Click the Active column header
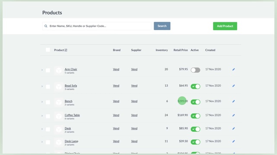277x155 pixels. (194, 50)
